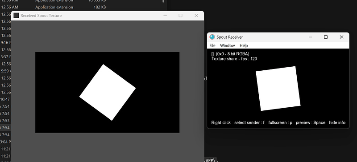
Task: Click the 182 KB size cell in file list
Action: pyautogui.click(x=100, y=7)
